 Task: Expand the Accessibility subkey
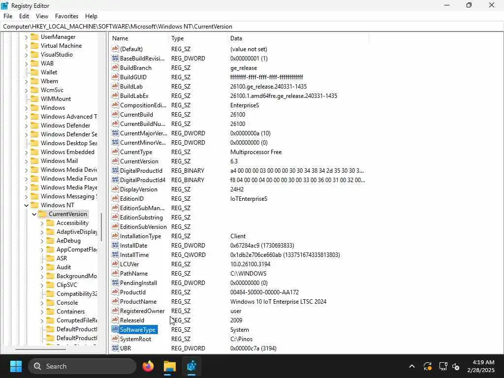[42, 223]
